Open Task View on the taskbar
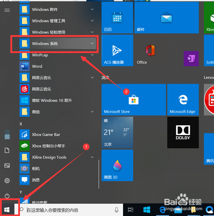The image size is (214, 216). (x=130, y=210)
